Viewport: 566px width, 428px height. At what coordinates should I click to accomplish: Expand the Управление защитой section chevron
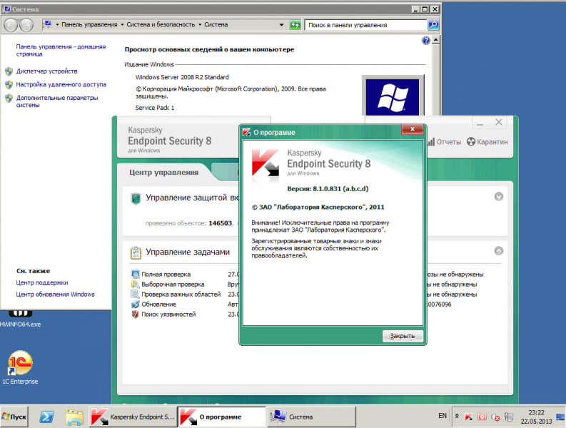click(x=498, y=197)
